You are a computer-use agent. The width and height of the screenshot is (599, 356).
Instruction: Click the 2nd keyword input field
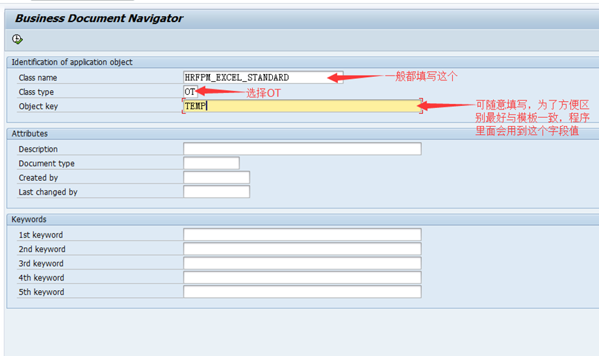click(302, 249)
